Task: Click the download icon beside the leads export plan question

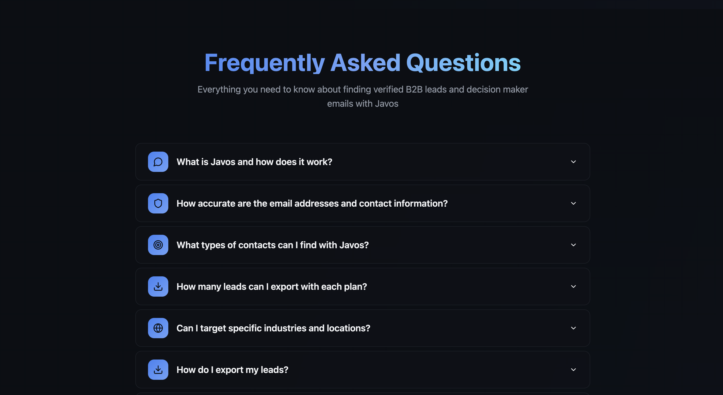Action: [x=158, y=286]
